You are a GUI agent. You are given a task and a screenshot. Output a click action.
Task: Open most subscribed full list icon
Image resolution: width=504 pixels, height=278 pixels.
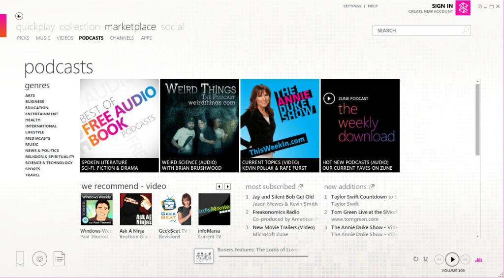pyautogui.click(x=301, y=186)
